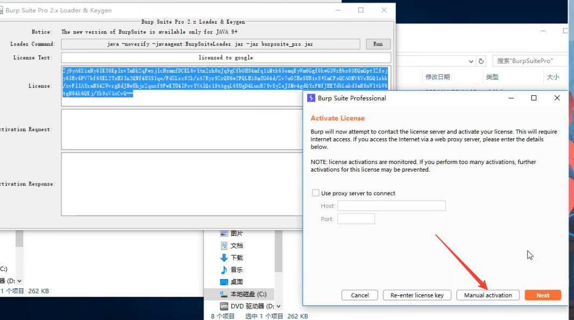
Task: Click the Activation Request text area
Action: (x=182, y=129)
